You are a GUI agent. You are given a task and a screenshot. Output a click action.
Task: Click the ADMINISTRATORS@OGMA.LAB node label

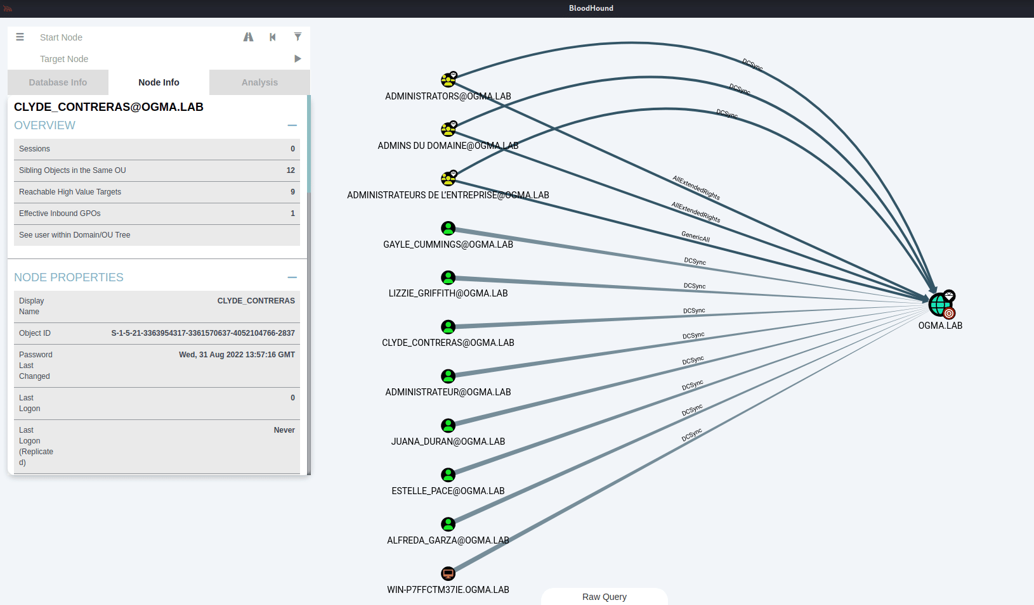(448, 96)
